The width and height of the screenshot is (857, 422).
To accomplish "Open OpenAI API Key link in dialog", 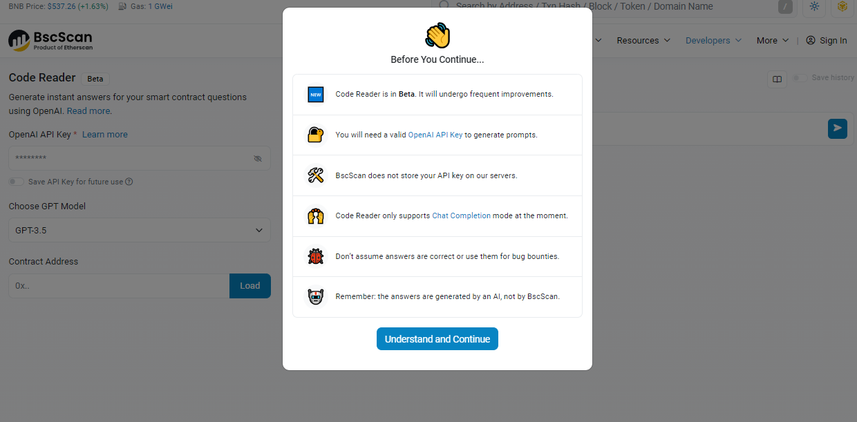I will pyautogui.click(x=435, y=135).
